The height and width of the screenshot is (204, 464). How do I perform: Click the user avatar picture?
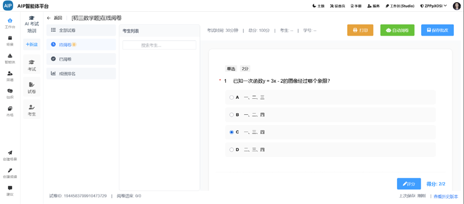(457, 6)
